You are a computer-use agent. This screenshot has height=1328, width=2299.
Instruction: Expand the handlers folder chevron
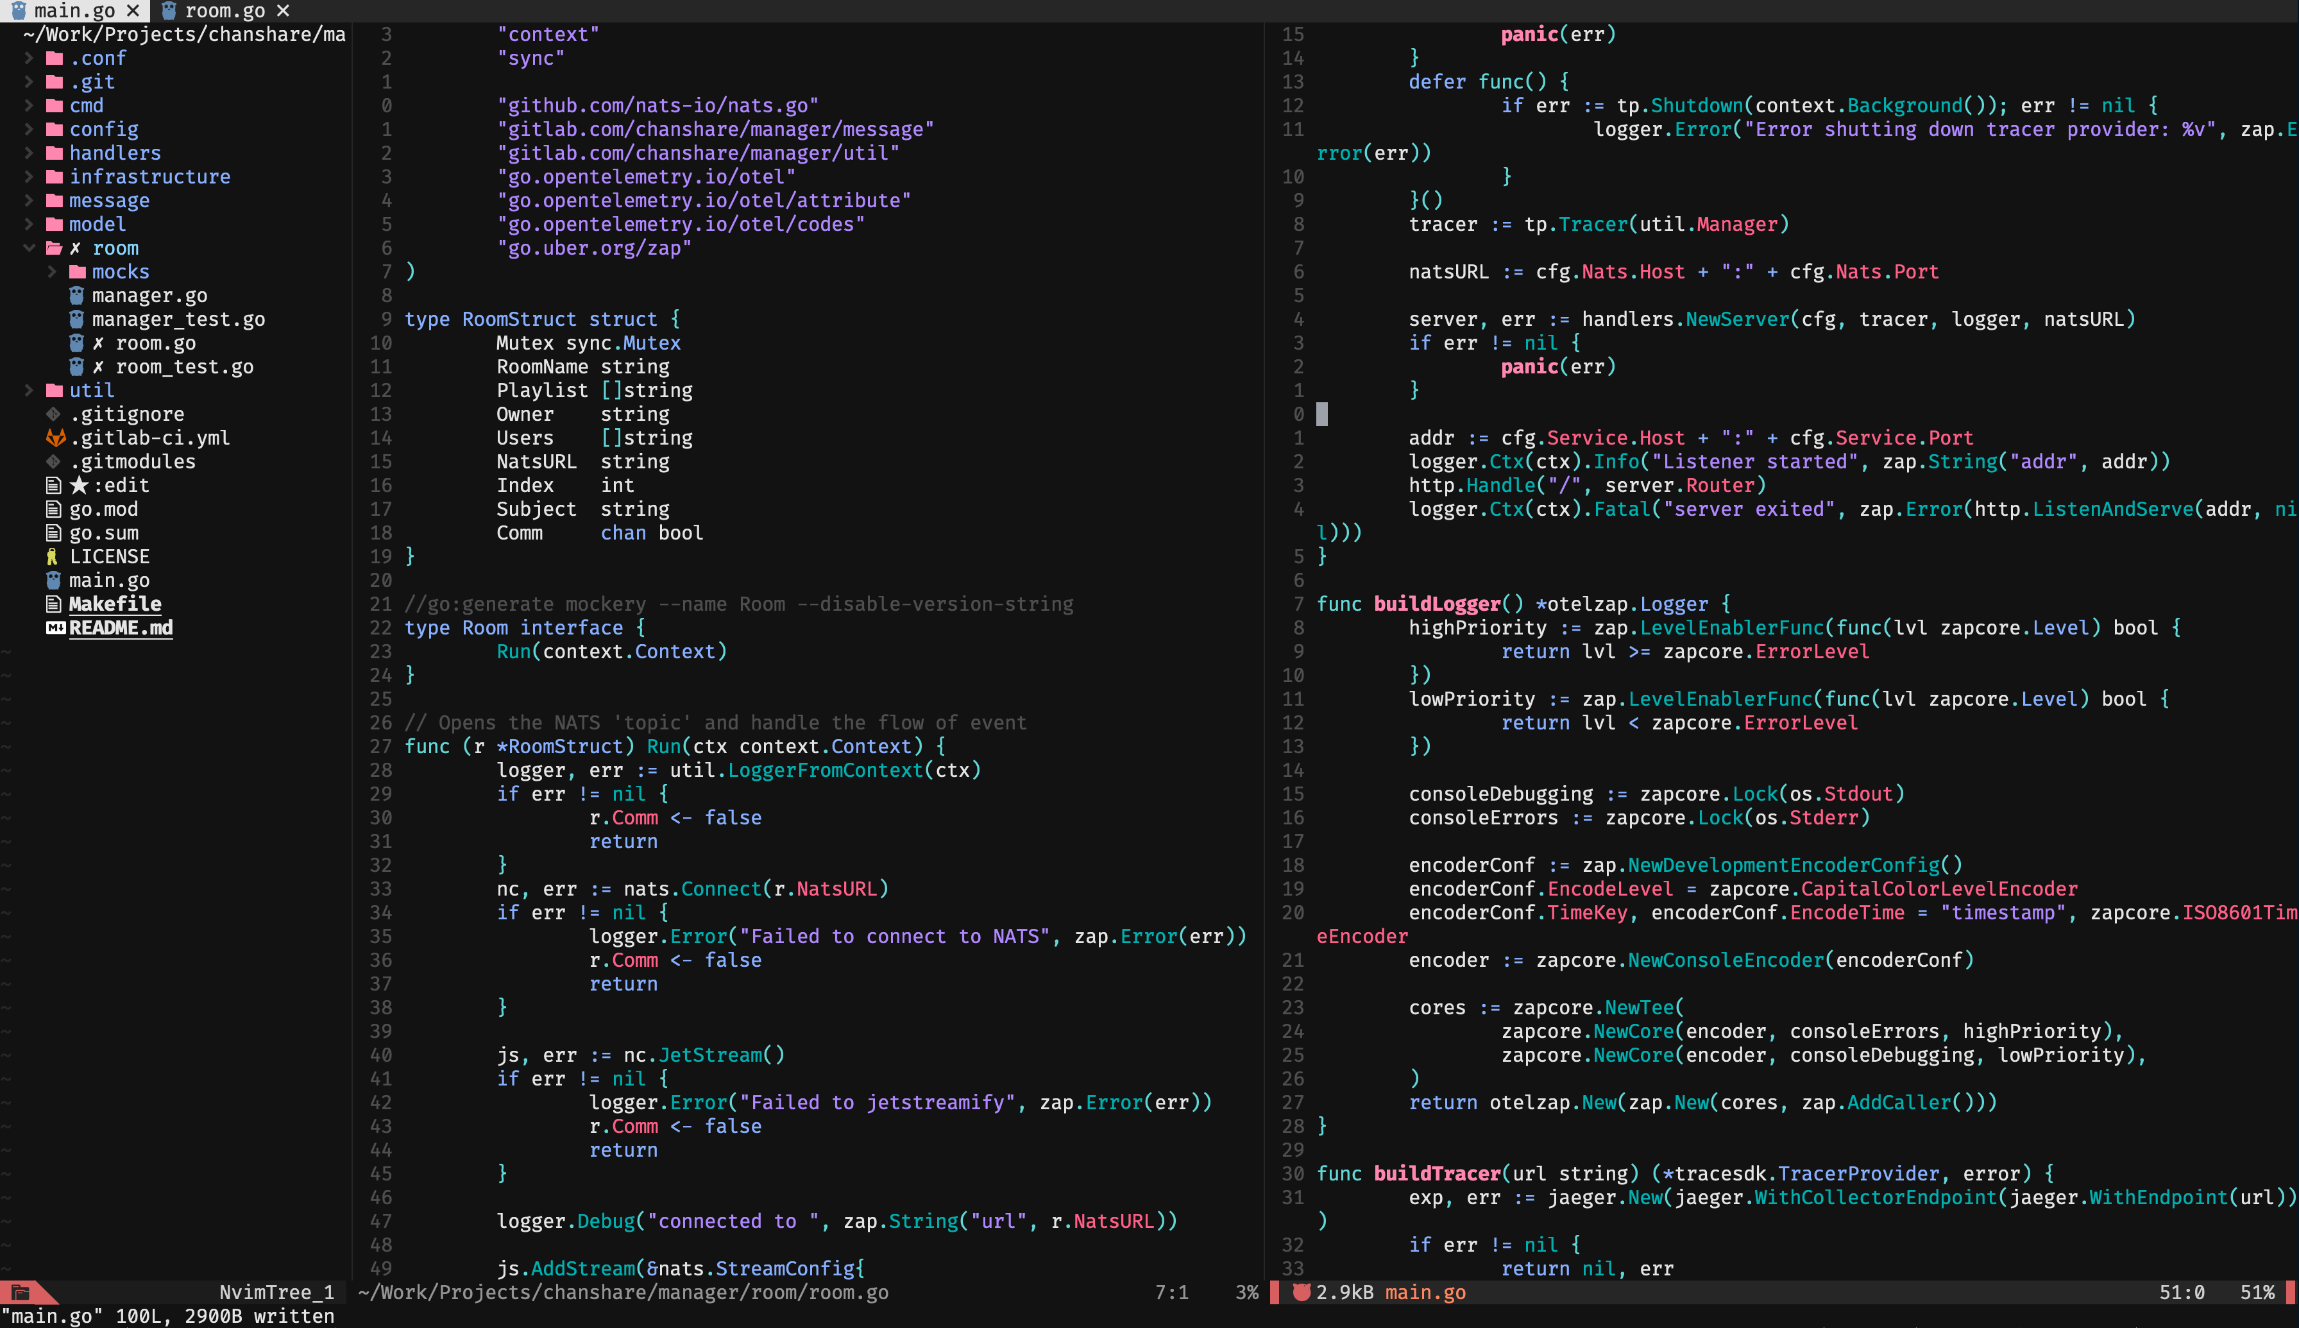[x=29, y=152]
